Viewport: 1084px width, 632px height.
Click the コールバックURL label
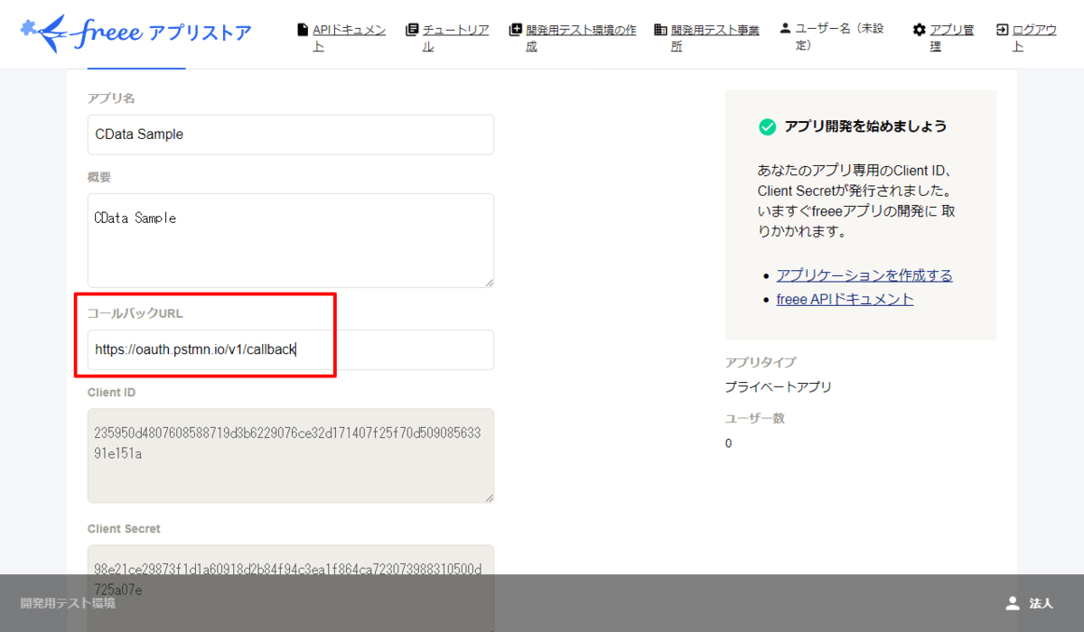click(x=135, y=313)
